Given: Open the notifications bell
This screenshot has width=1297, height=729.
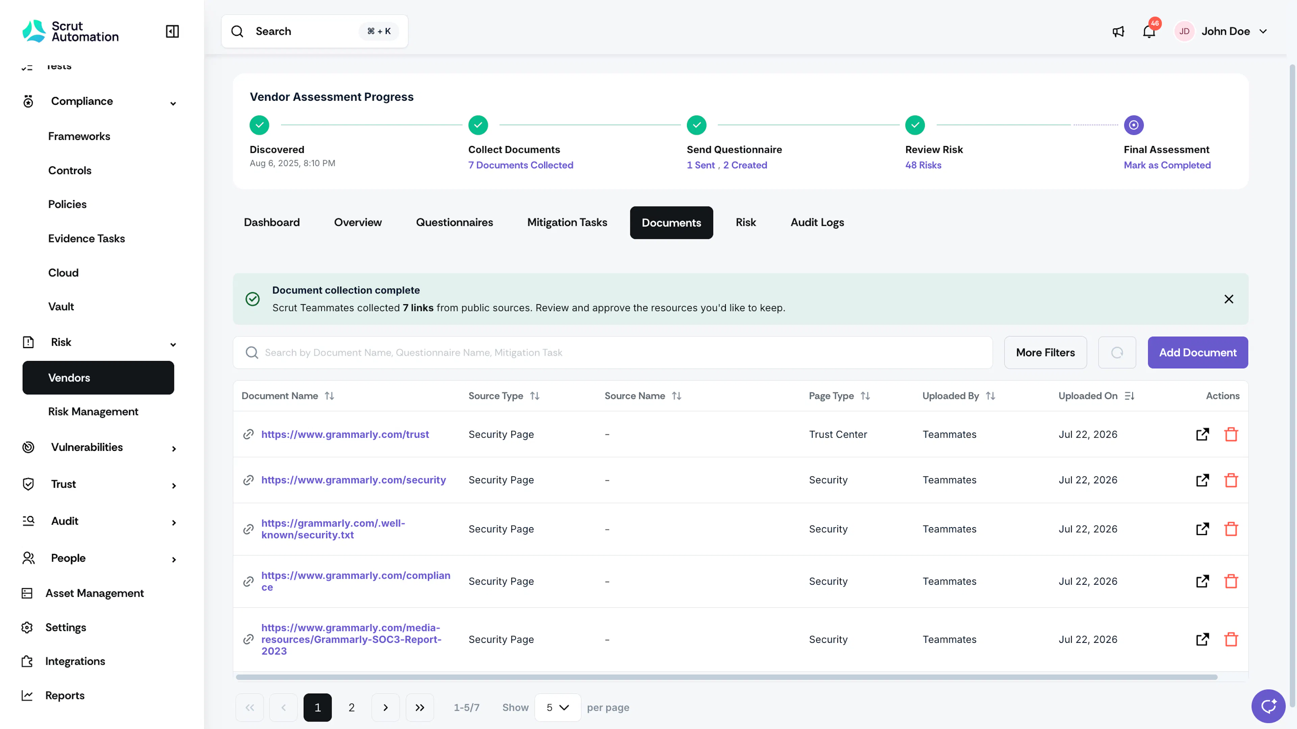Looking at the screenshot, I should [1149, 32].
